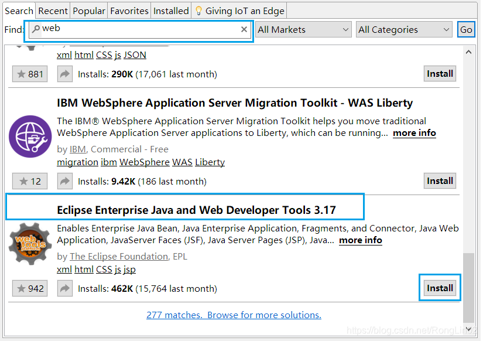
Task: Open the All Categories dropdown
Action: pyautogui.click(x=404, y=30)
